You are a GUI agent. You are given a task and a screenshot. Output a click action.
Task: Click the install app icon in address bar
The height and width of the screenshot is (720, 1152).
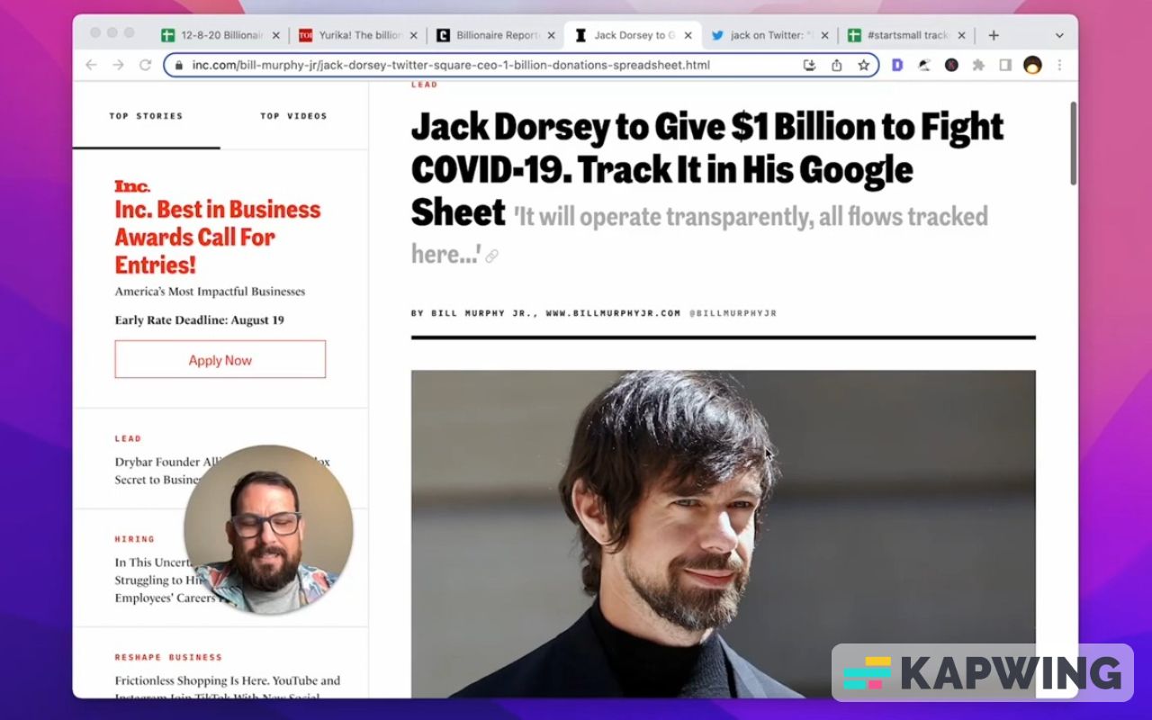[809, 65]
